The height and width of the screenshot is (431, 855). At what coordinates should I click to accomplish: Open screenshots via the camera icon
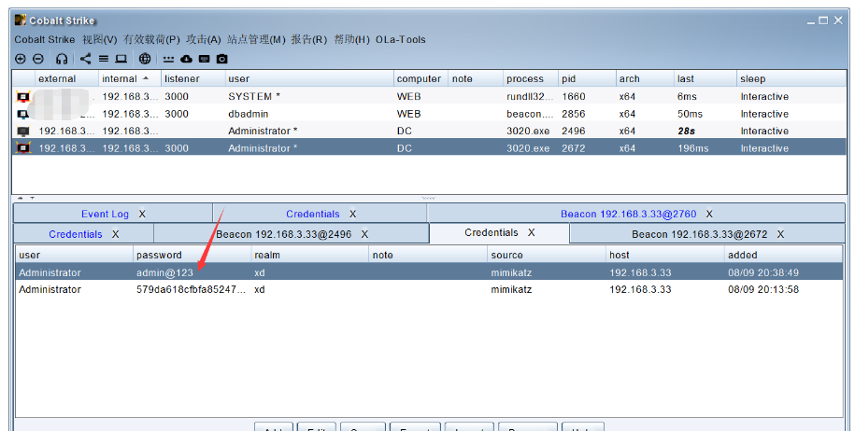tap(222, 59)
